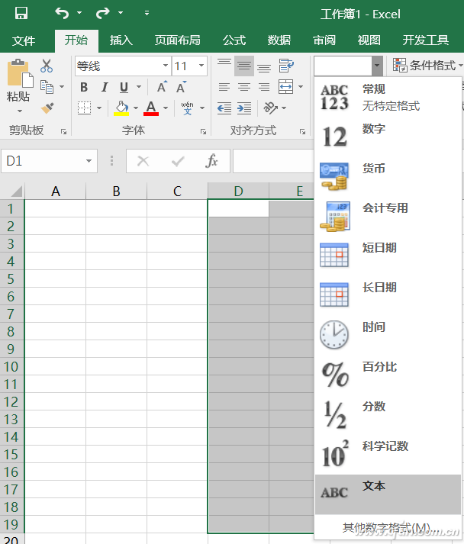Image resolution: width=464 pixels, height=544 pixels.
Task: Choose 分数 fraction format
Action: pyautogui.click(x=388, y=414)
